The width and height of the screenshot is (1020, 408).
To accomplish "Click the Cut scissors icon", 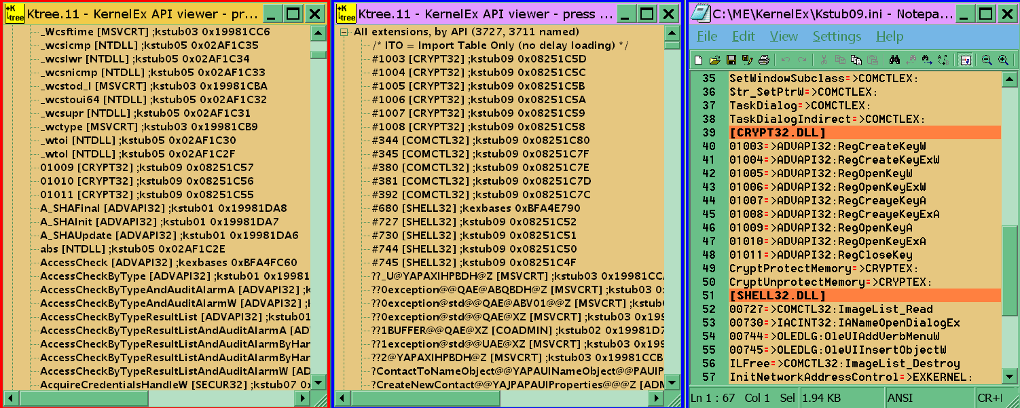I will [x=824, y=60].
